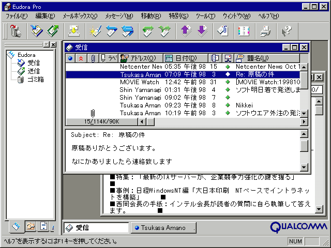The height and width of the screenshot is (248, 331).
Task: Click message list horizontal scroll left arrow
Action: pos(142,122)
